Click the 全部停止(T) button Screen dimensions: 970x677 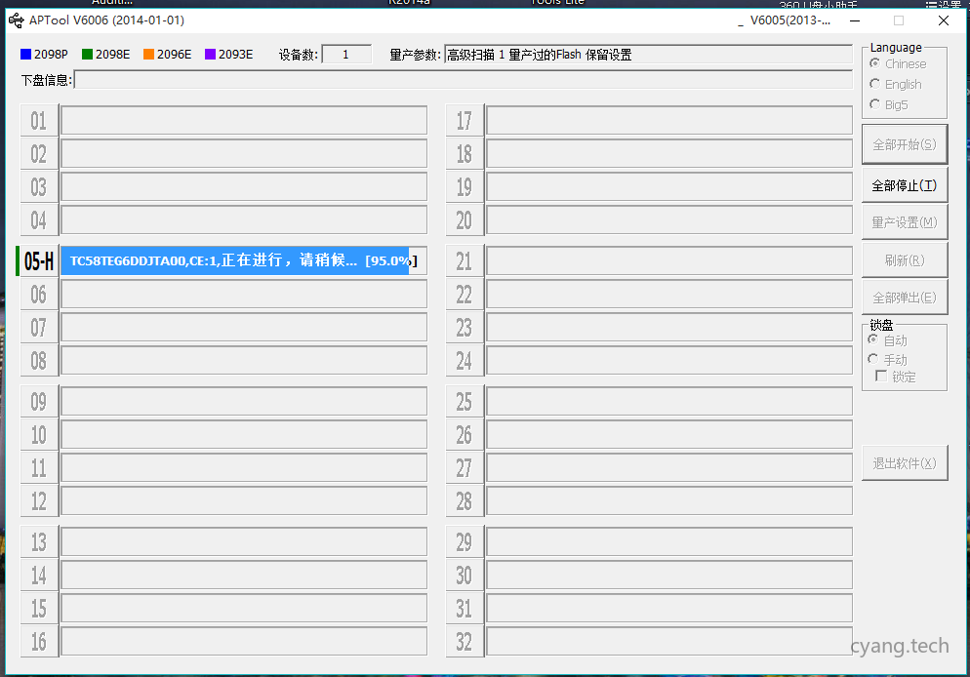point(905,185)
